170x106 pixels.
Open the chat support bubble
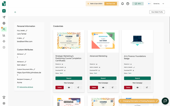point(165,101)
